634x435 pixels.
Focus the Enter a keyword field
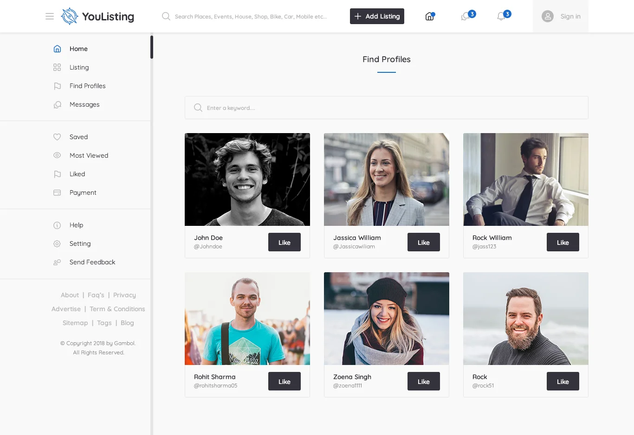[x=395, y=108]
